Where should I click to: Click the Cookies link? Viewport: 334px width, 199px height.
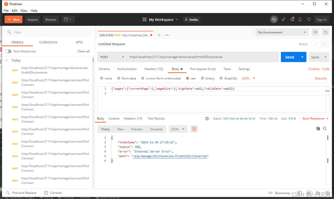point(314,69)
